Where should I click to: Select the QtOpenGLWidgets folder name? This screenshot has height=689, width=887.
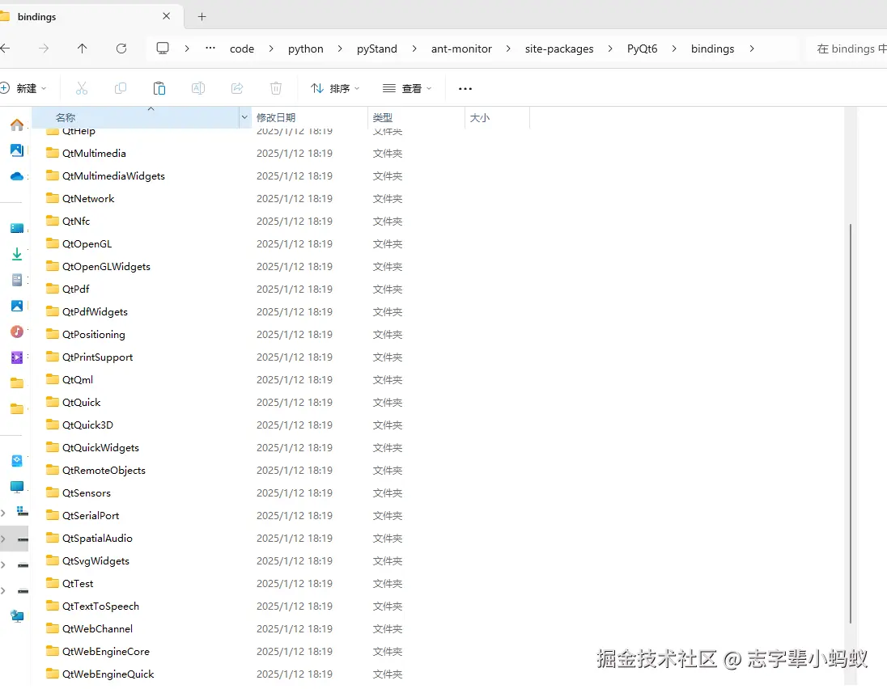tap(106, 266)
